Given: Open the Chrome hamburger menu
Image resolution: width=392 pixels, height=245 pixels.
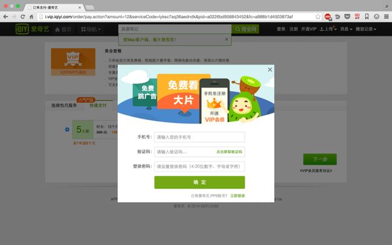Looking at the screenshot, I should [386, 17].
